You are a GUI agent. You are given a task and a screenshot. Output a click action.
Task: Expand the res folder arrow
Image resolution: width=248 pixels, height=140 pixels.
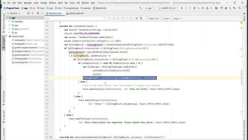(9, 33)
